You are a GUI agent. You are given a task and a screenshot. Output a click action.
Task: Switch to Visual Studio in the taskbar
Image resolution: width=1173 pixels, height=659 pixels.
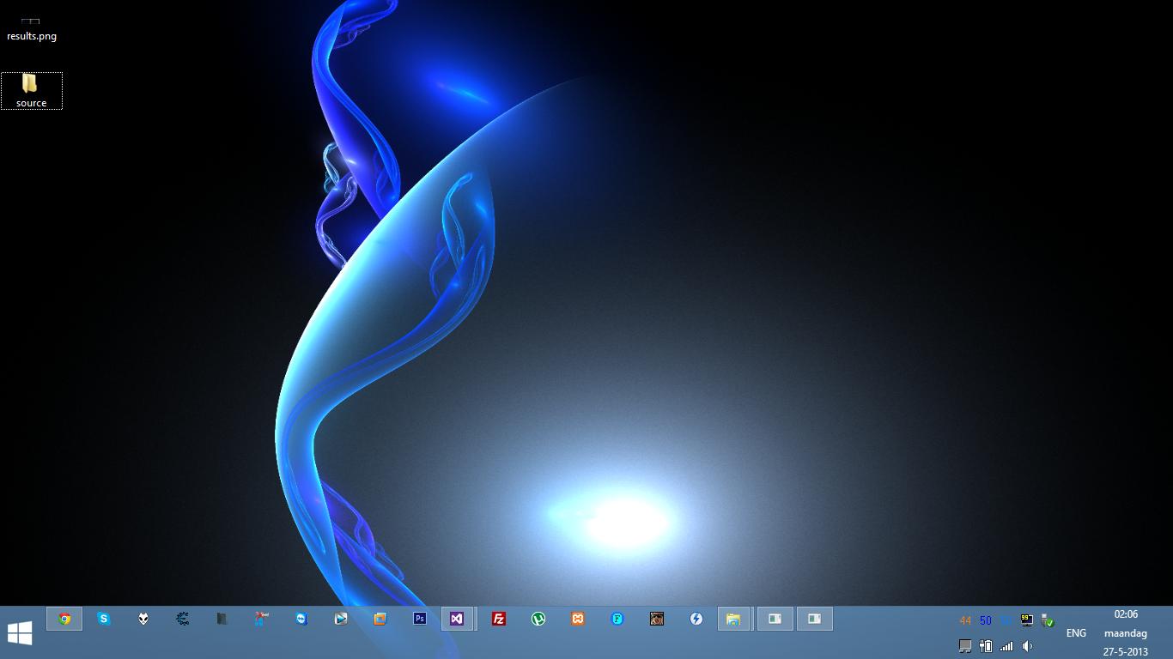point(458,619)
